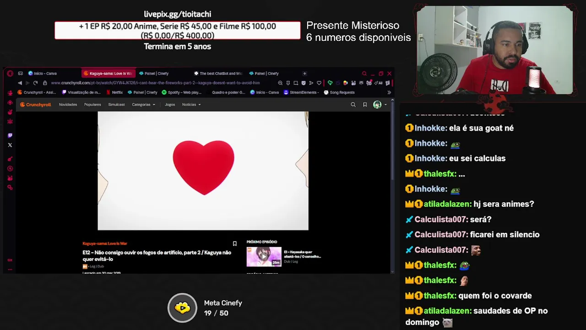586x330 pixels.
Task: Click the GX icon at sidebar bottom
Action: click(x=10, y=260)
